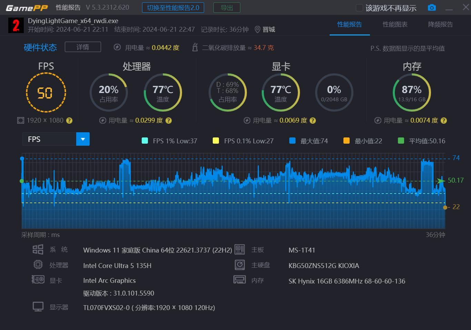Screen dimensions: 471x330
Task: Click the motherboard icon beside 主板
Action: (240, 249)
